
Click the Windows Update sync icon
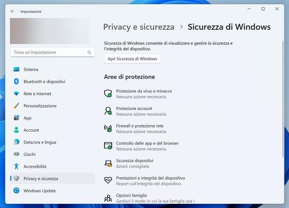[x=17, y=190]
